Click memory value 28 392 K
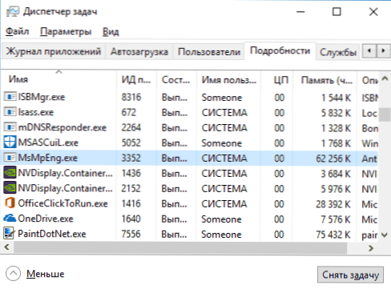This screenshot has height=293, width=391. tap(333, 204)
